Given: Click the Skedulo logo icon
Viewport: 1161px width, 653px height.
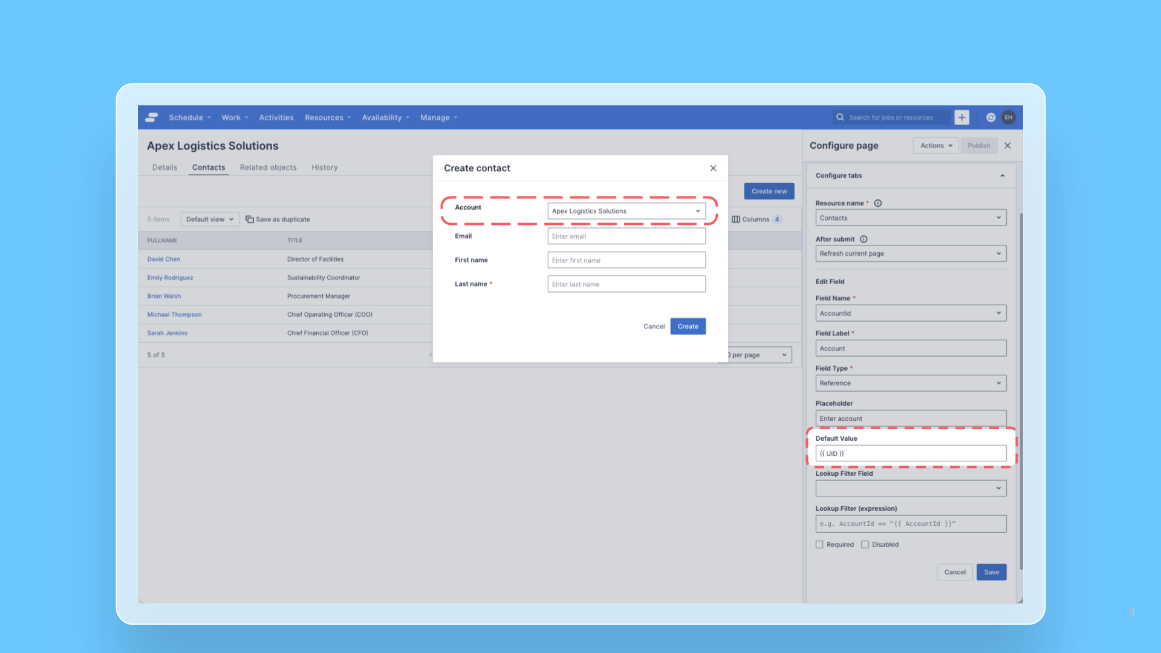Looking at the screenshot, I should [152, 117].
